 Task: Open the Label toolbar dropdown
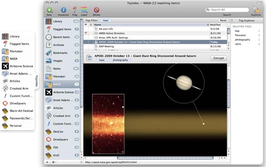tap(84, 10)
